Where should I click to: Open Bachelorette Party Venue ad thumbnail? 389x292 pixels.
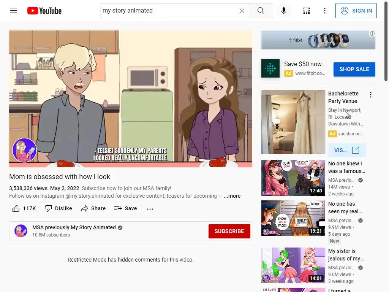(x=293, y=122)
